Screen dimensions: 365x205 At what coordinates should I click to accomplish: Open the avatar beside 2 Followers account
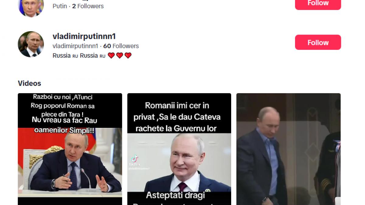click(x=31, y=7)
